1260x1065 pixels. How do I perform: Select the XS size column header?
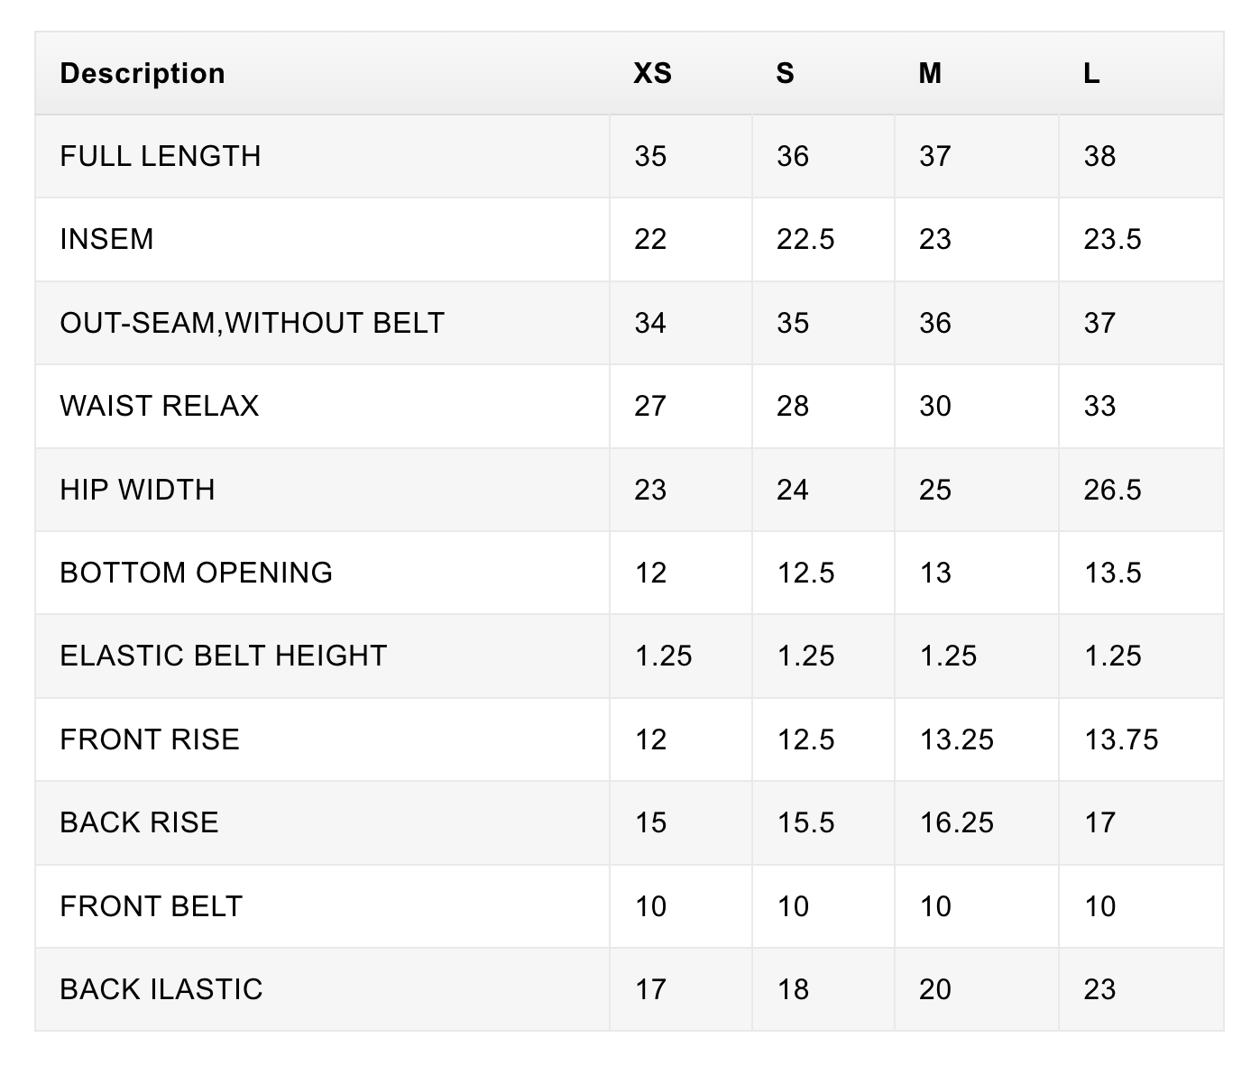click(653, 73)
